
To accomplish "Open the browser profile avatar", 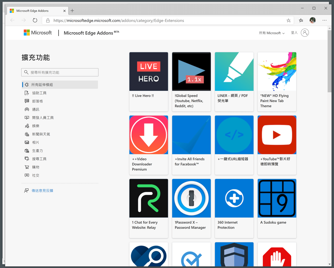I will (313, 20).
